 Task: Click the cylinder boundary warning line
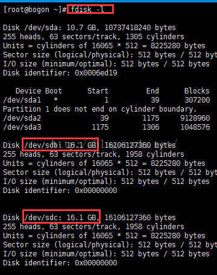coord(99,109)
